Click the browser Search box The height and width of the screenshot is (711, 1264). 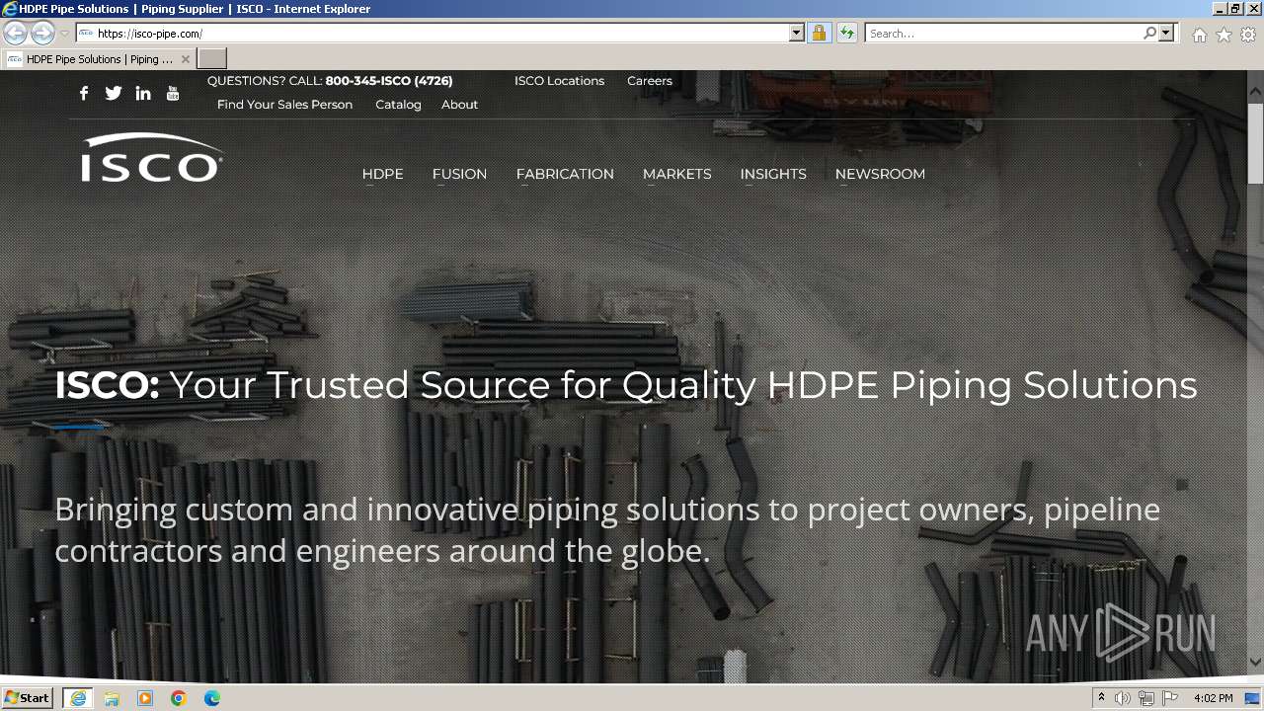(x=1003, y=33)
